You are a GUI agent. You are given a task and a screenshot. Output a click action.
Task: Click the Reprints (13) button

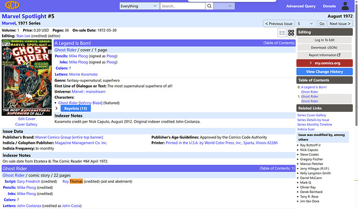point(76,108)
